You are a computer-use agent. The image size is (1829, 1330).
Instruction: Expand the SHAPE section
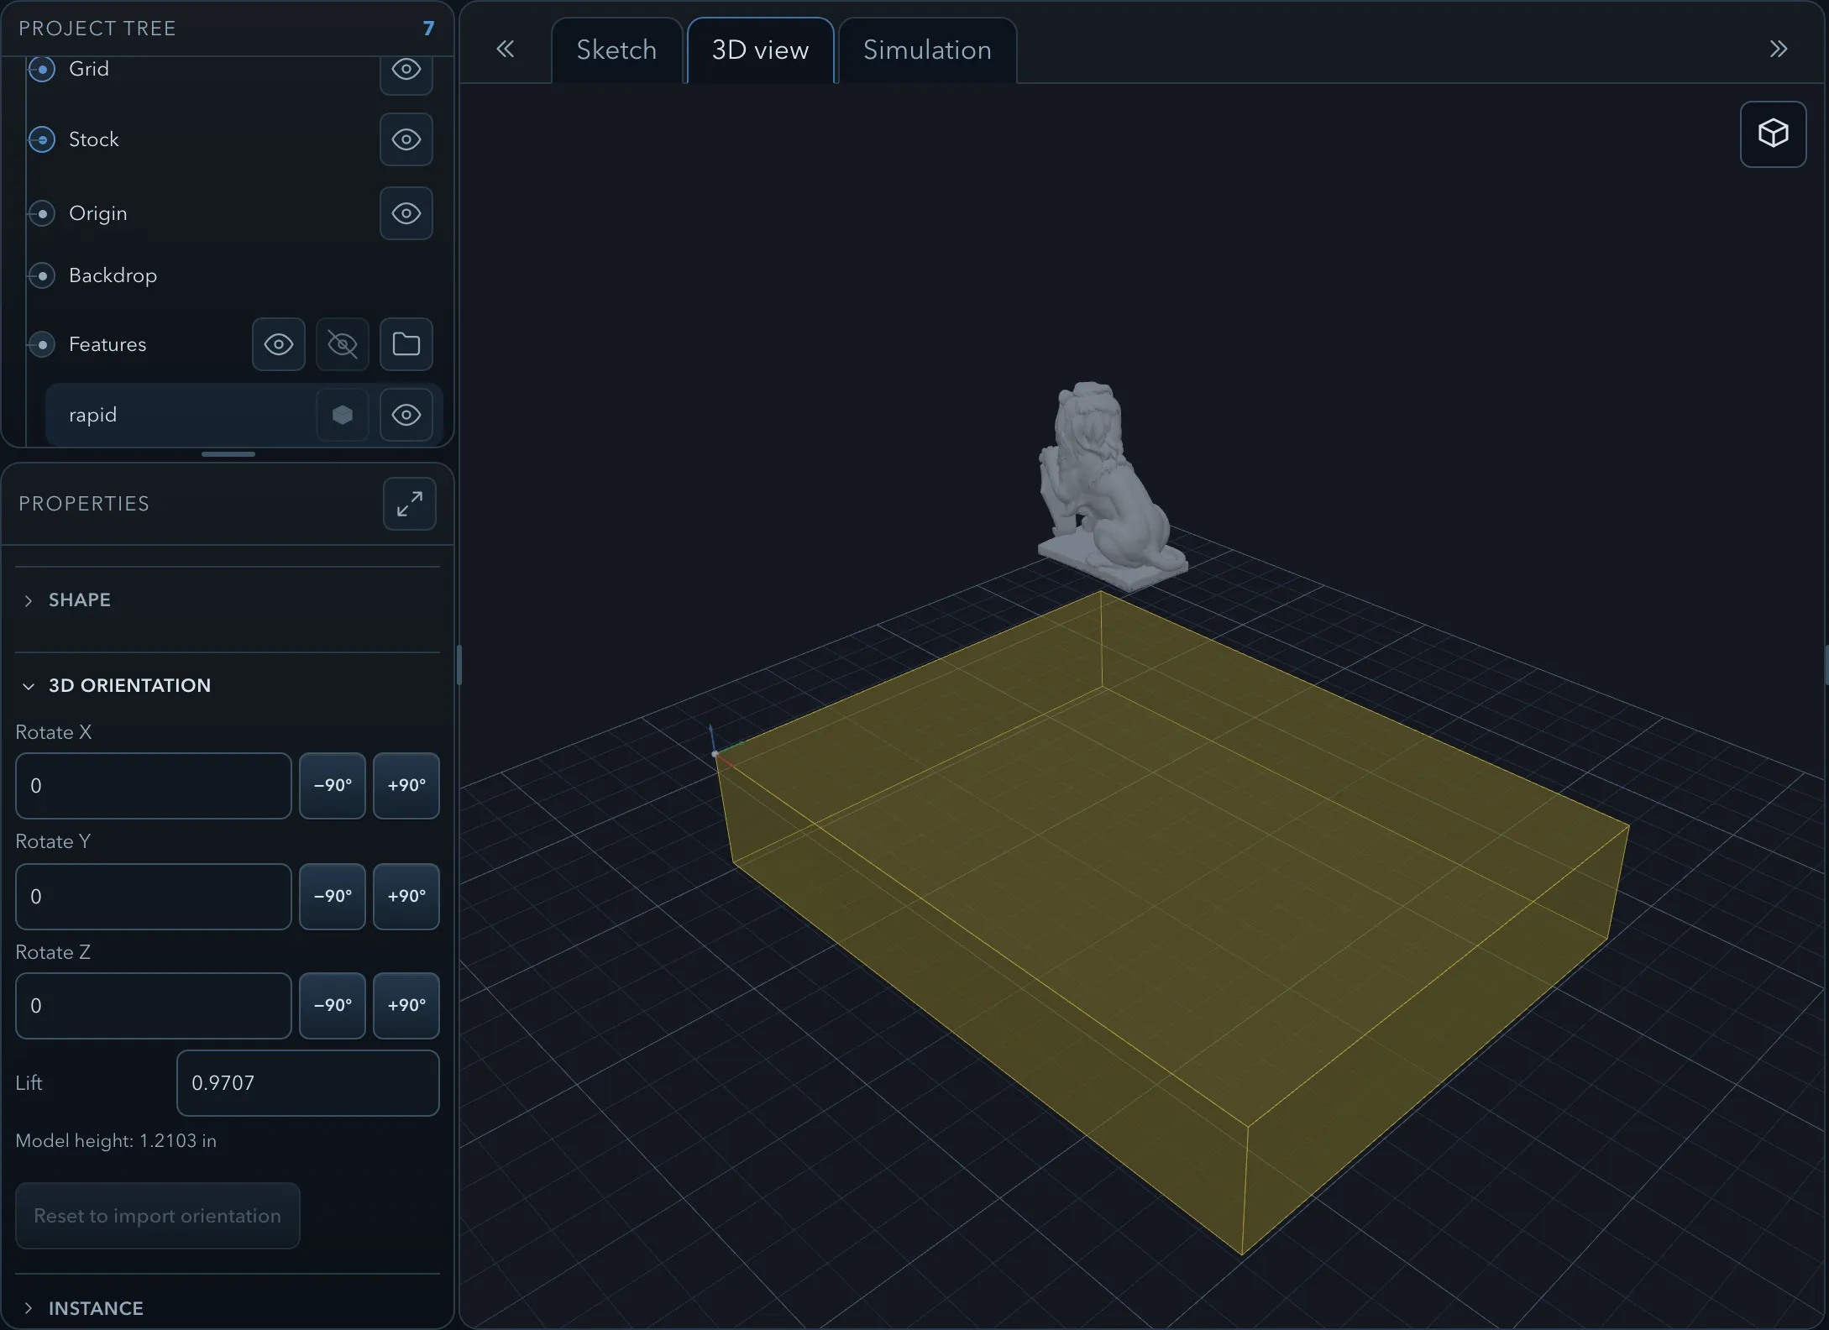pos(228,600)
